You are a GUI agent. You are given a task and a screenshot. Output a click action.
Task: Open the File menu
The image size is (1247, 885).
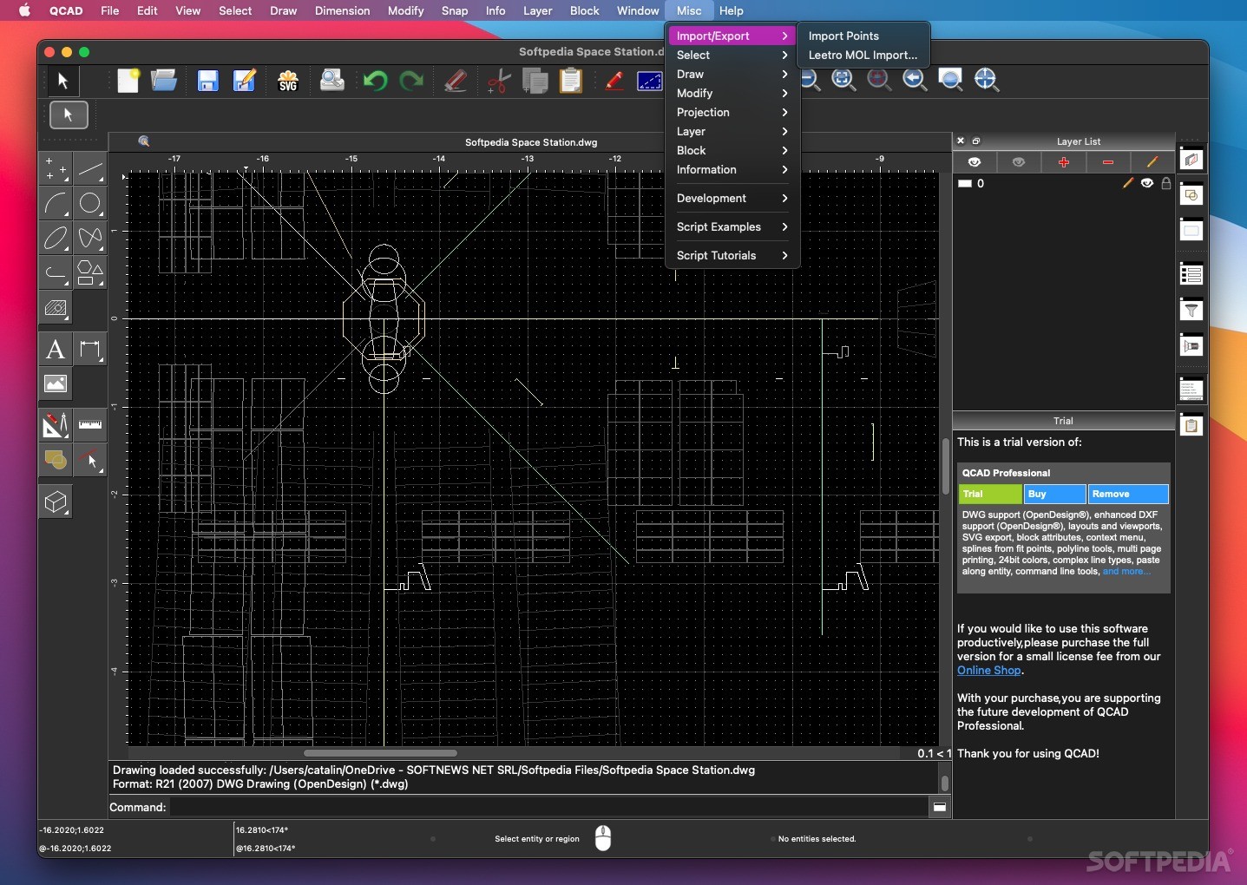coord(110,10)
